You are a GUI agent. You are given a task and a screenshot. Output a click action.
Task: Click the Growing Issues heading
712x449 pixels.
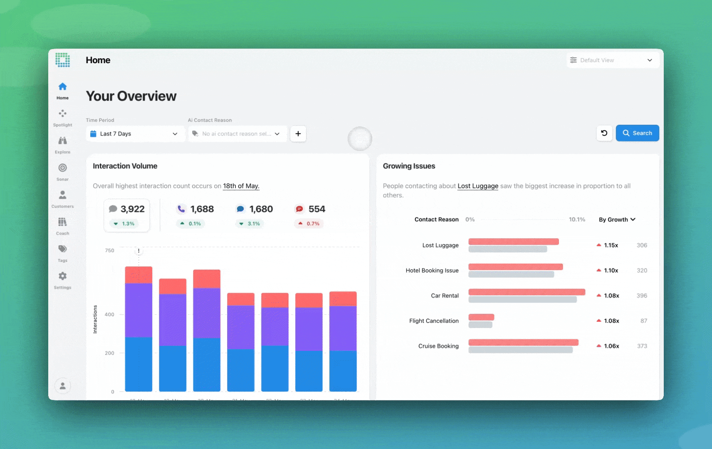(x=409, y=166)
